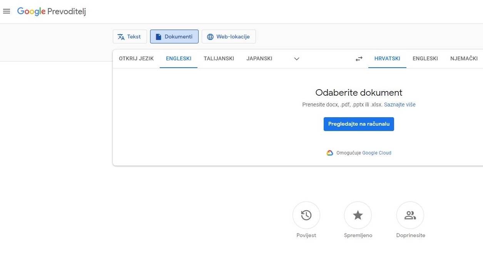The width and height of the screenshot is (483, 259).
Task: Select Japanski source language tab
Action: click(259, 59)
